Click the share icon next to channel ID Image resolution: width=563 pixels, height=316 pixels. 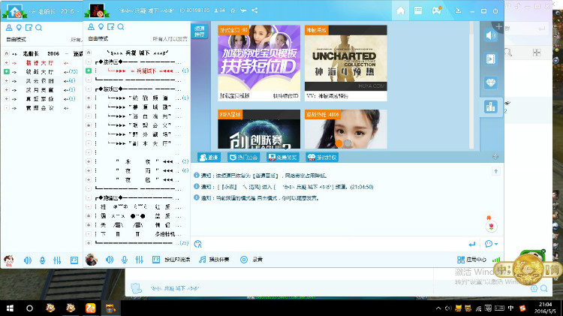(x=254, y=11)
